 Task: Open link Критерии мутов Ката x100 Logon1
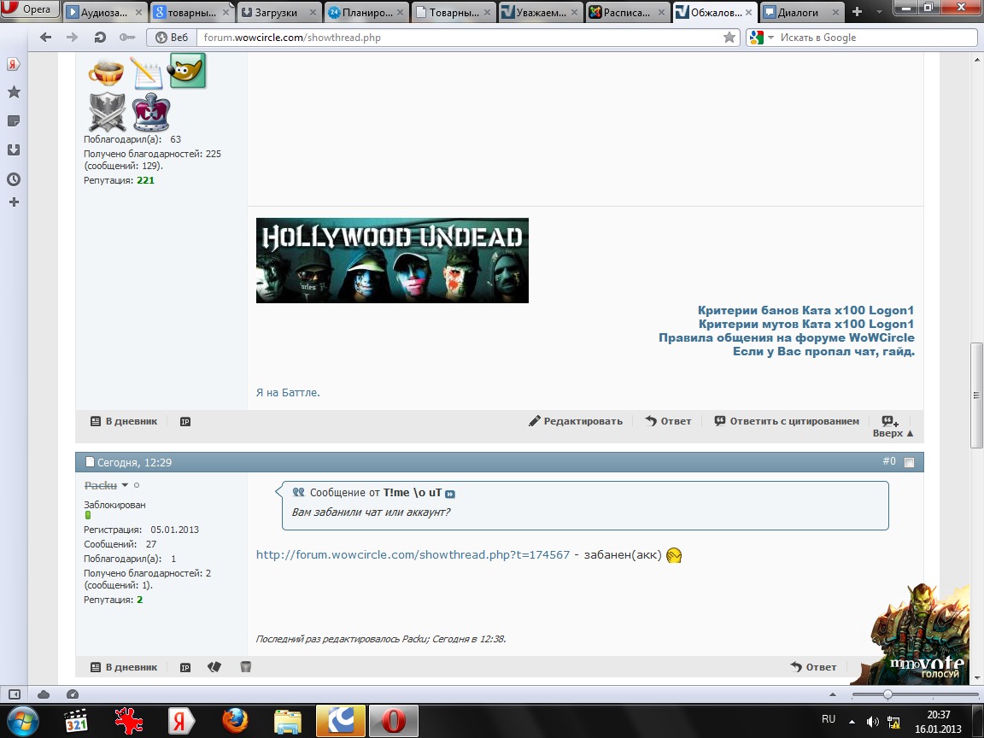[x=806, y=324]
